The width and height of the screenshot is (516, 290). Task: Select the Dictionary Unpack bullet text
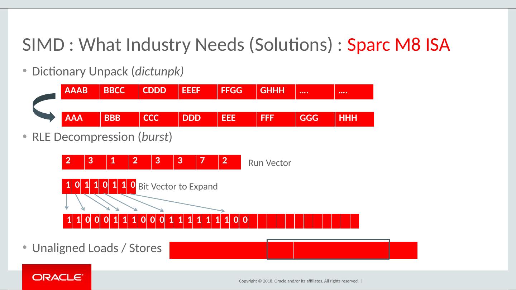pos(108,72)
